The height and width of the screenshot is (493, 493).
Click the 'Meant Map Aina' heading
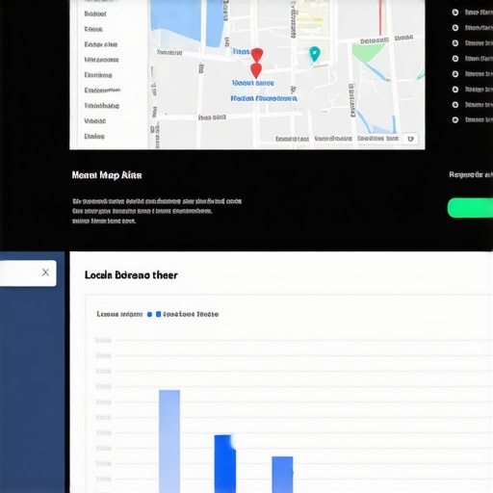(x=107, y=175)
